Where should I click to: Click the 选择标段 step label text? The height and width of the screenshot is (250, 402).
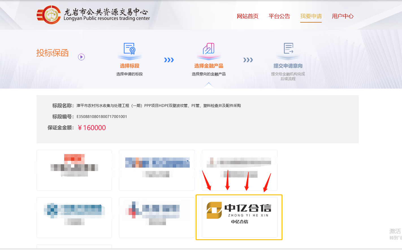pyautogui.click(x=129, y=66)
